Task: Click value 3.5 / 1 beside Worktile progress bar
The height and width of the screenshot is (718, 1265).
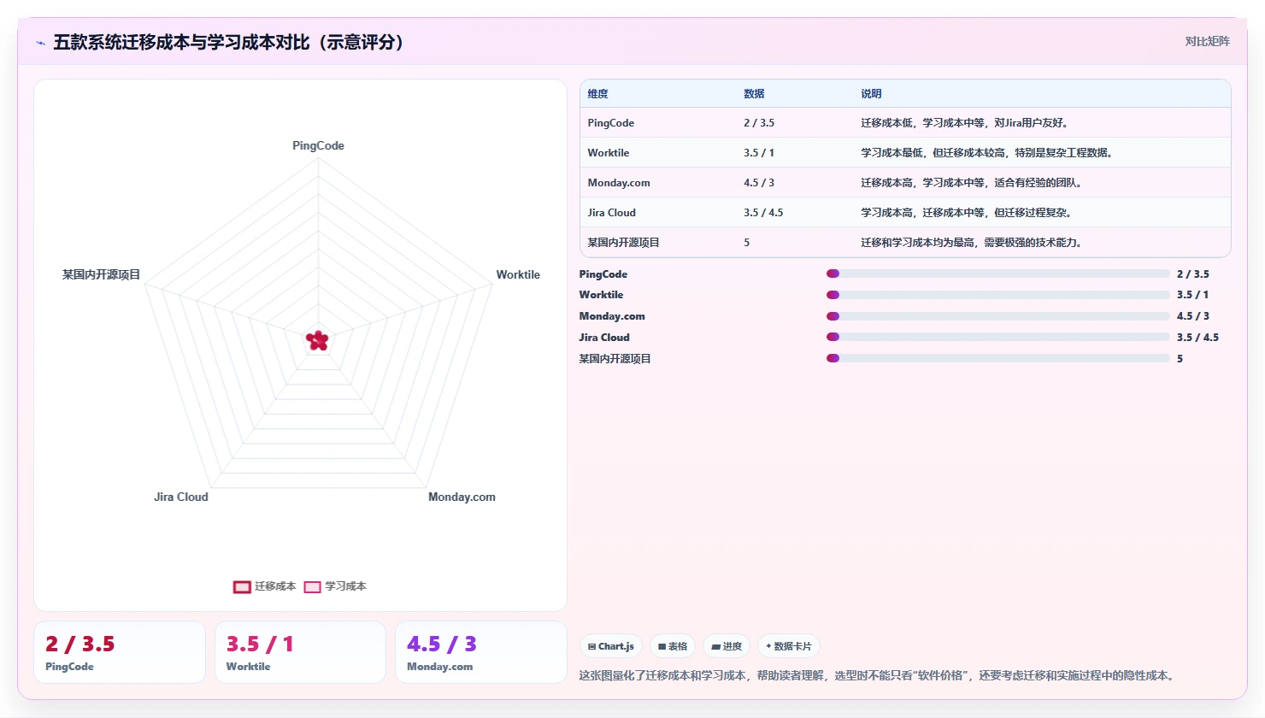Action: (1192, 295)
